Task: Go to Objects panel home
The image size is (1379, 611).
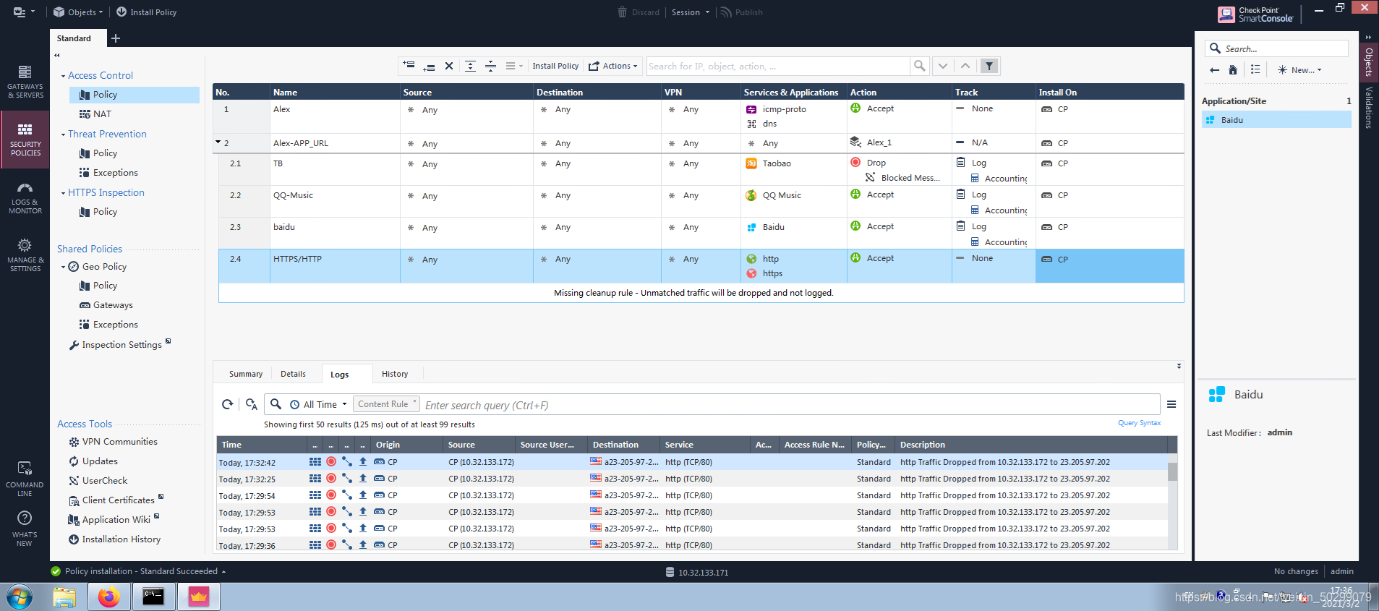Action: 1233,70
